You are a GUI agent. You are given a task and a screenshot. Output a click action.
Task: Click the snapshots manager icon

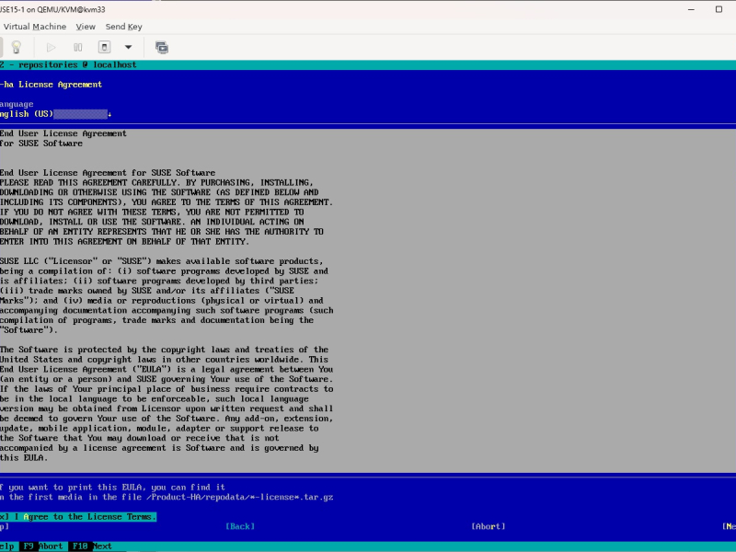point(162,48)
